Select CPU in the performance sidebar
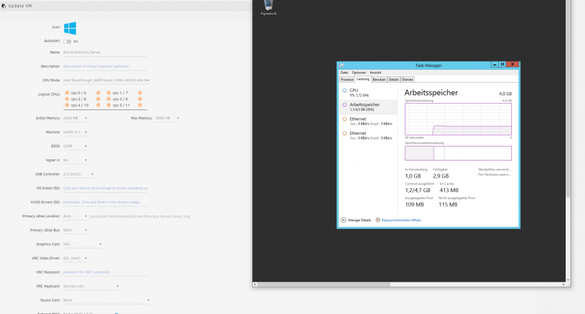The width and height of the screenshot is (585, 314). pyautogui.click(x=369, y=93)
